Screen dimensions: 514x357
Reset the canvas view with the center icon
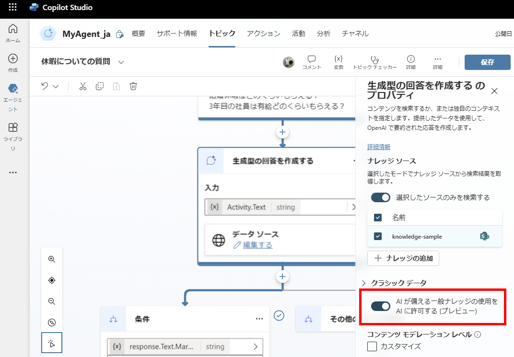click(x=51, y=280)
